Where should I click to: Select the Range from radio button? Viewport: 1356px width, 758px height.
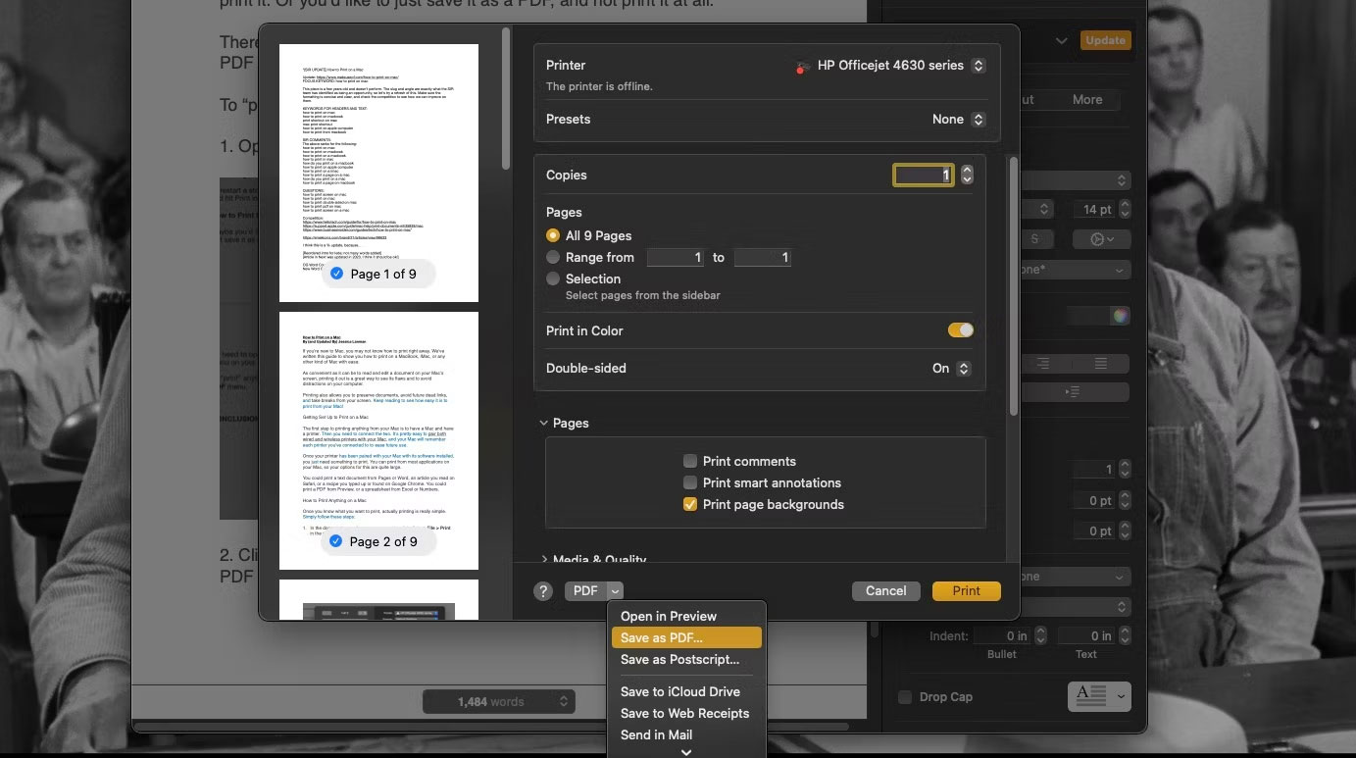[552, 257]
